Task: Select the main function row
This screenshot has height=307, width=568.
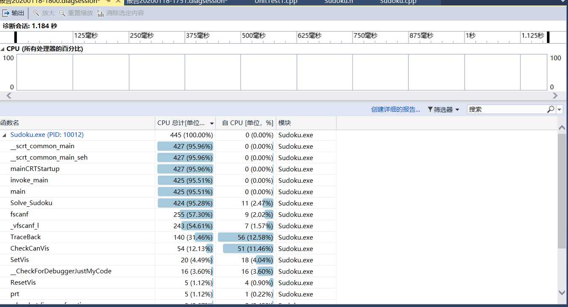Action: point(168,192)
